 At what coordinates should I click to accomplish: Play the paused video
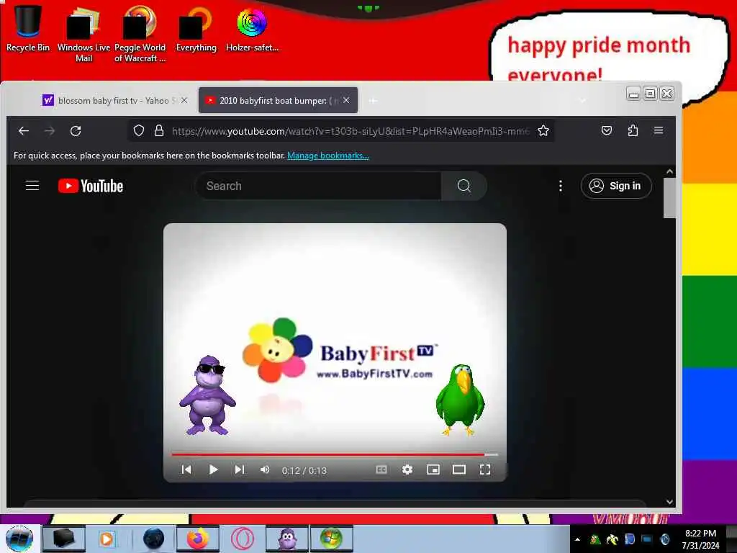click(x=213, y=469)
